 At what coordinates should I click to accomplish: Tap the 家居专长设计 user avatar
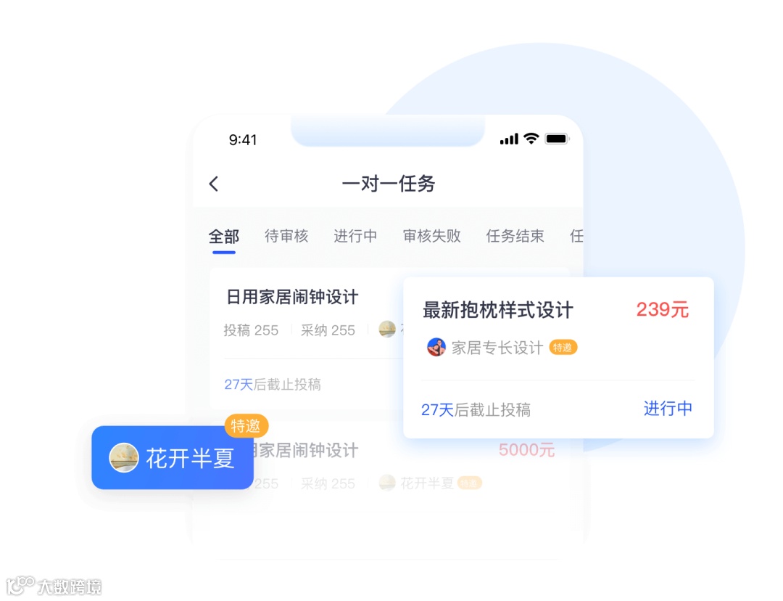436,347
